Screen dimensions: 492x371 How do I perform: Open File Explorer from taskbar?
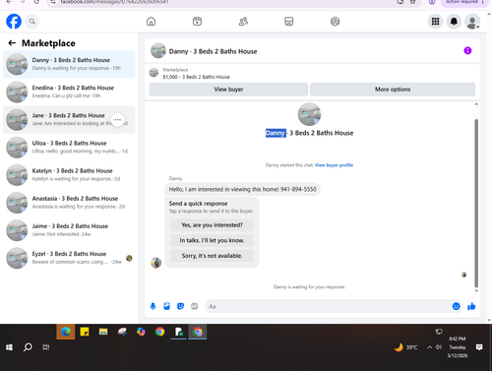tap(103, 332)
